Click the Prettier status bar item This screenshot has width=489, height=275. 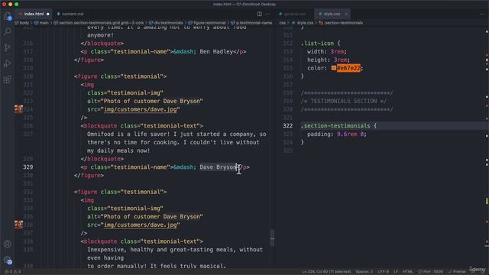457,272
